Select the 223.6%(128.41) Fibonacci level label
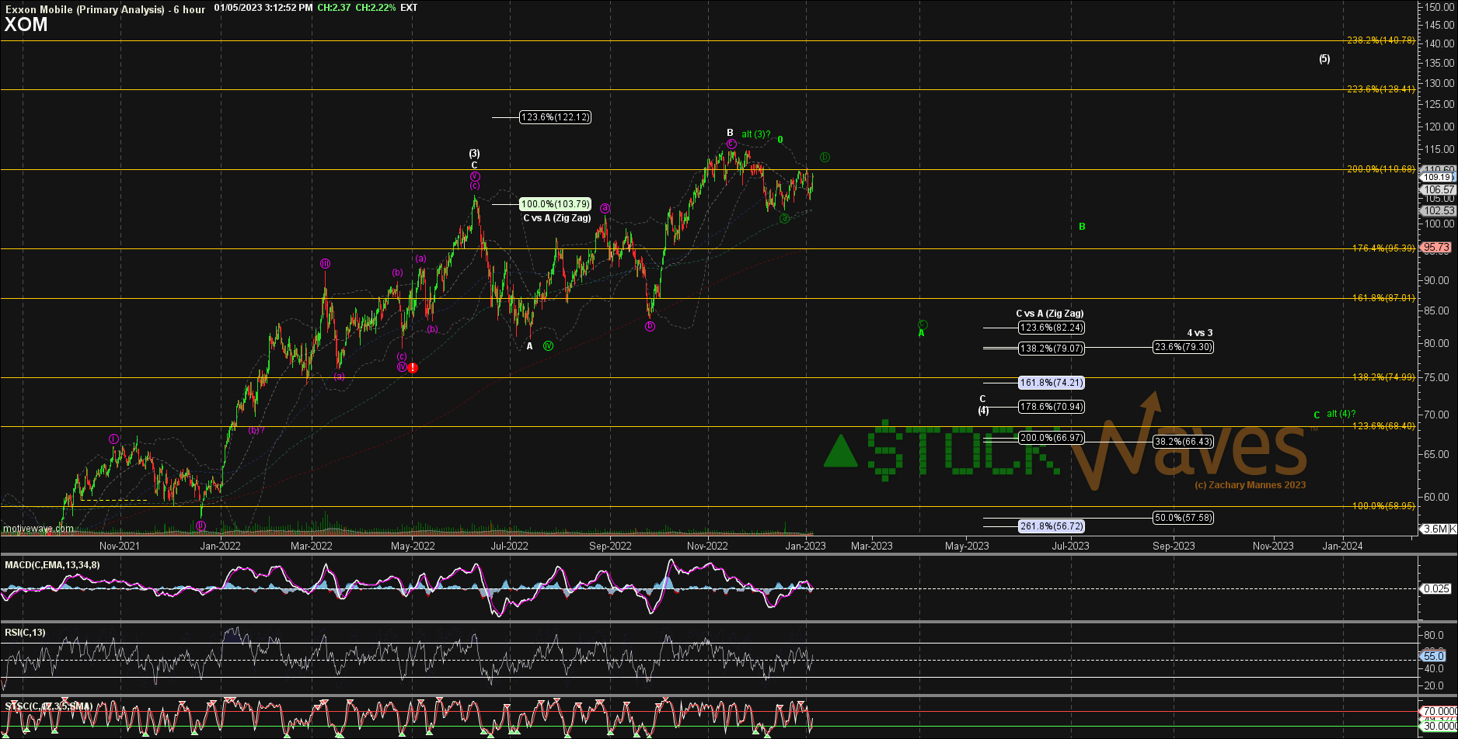 click(1380, 89)
